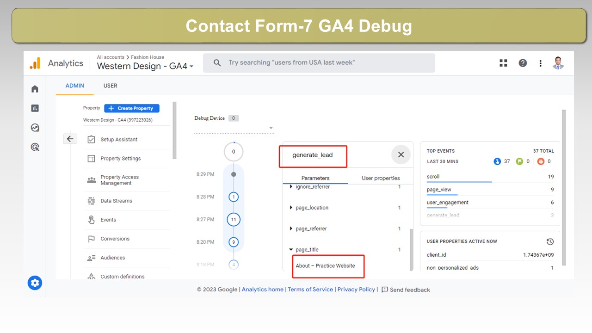Click the Send feedback icon
Image resolution: width=592 pixels, height=333 pixels.
(x=385, y=290)
